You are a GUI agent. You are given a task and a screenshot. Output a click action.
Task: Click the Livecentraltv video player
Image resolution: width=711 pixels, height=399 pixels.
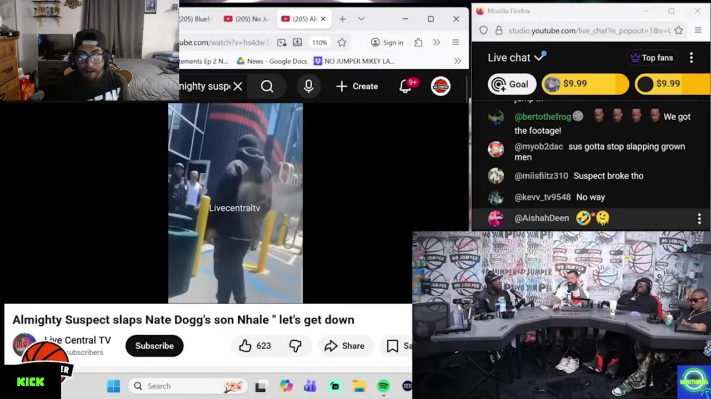pyautogui.click(x=236, y=203)
